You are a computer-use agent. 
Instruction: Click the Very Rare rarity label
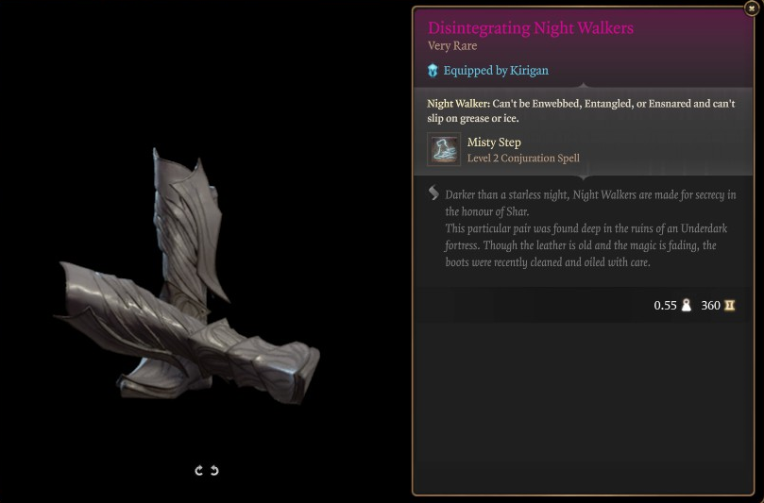[x=452, y=46]
